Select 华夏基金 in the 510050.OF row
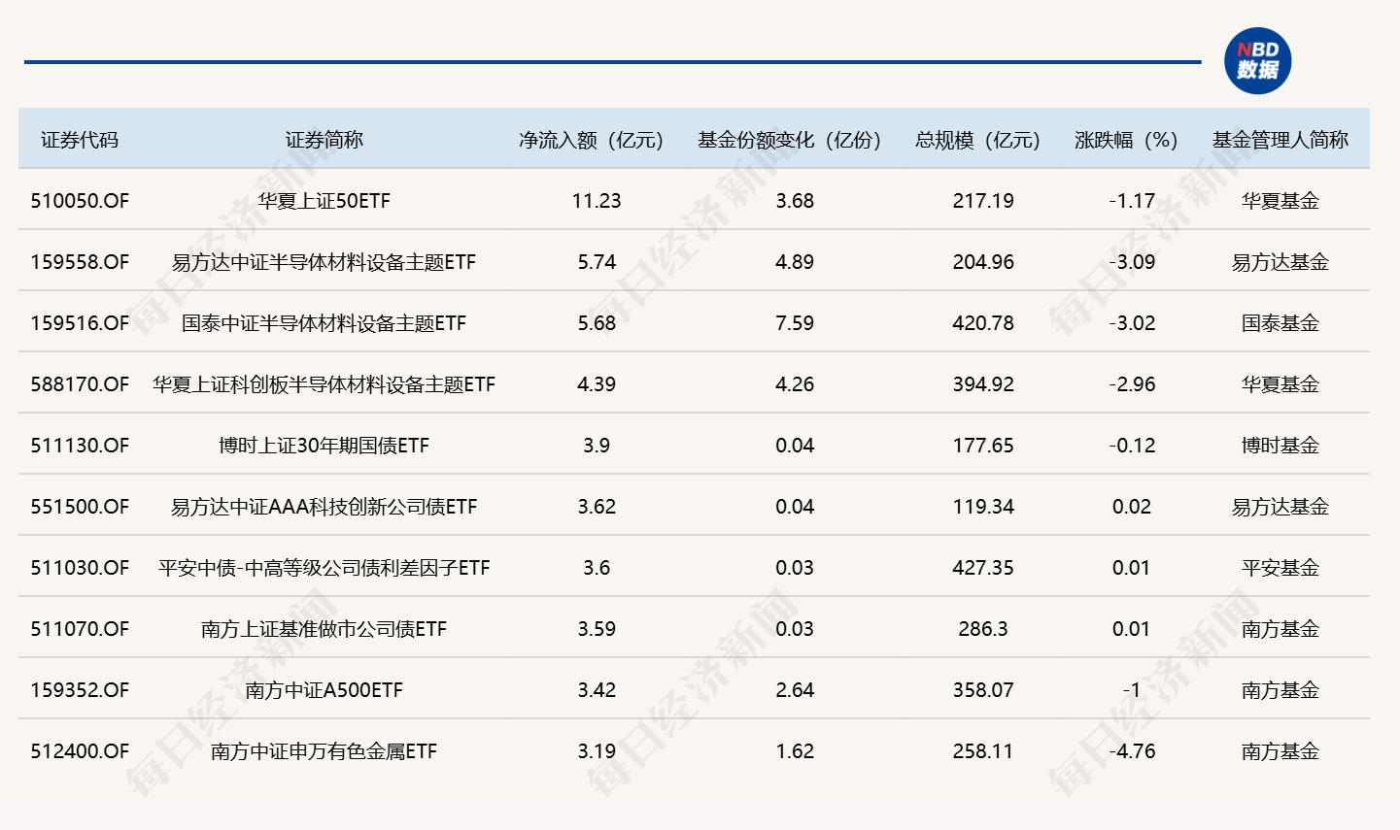The image size is (1400, 830). pyautogui.click(x=1280, y=201)
